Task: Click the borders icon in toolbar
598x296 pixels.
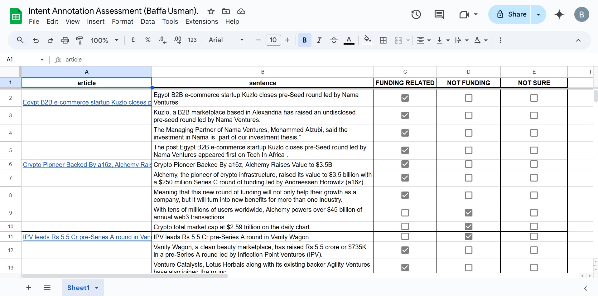Action: 383,40
